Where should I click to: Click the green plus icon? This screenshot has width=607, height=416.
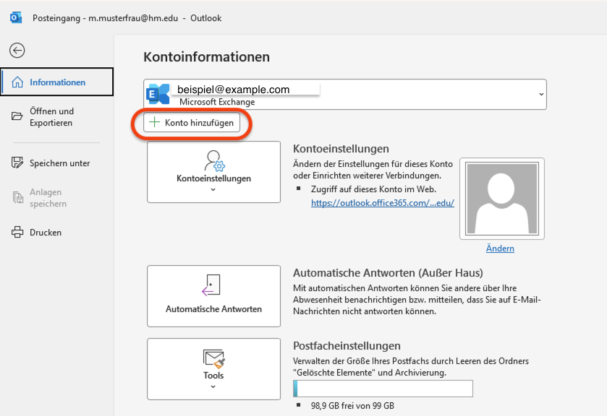154,122
